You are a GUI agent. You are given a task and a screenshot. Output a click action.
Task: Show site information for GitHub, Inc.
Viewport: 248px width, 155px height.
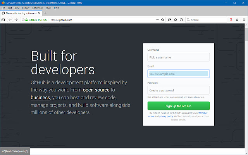coord(35,20)
